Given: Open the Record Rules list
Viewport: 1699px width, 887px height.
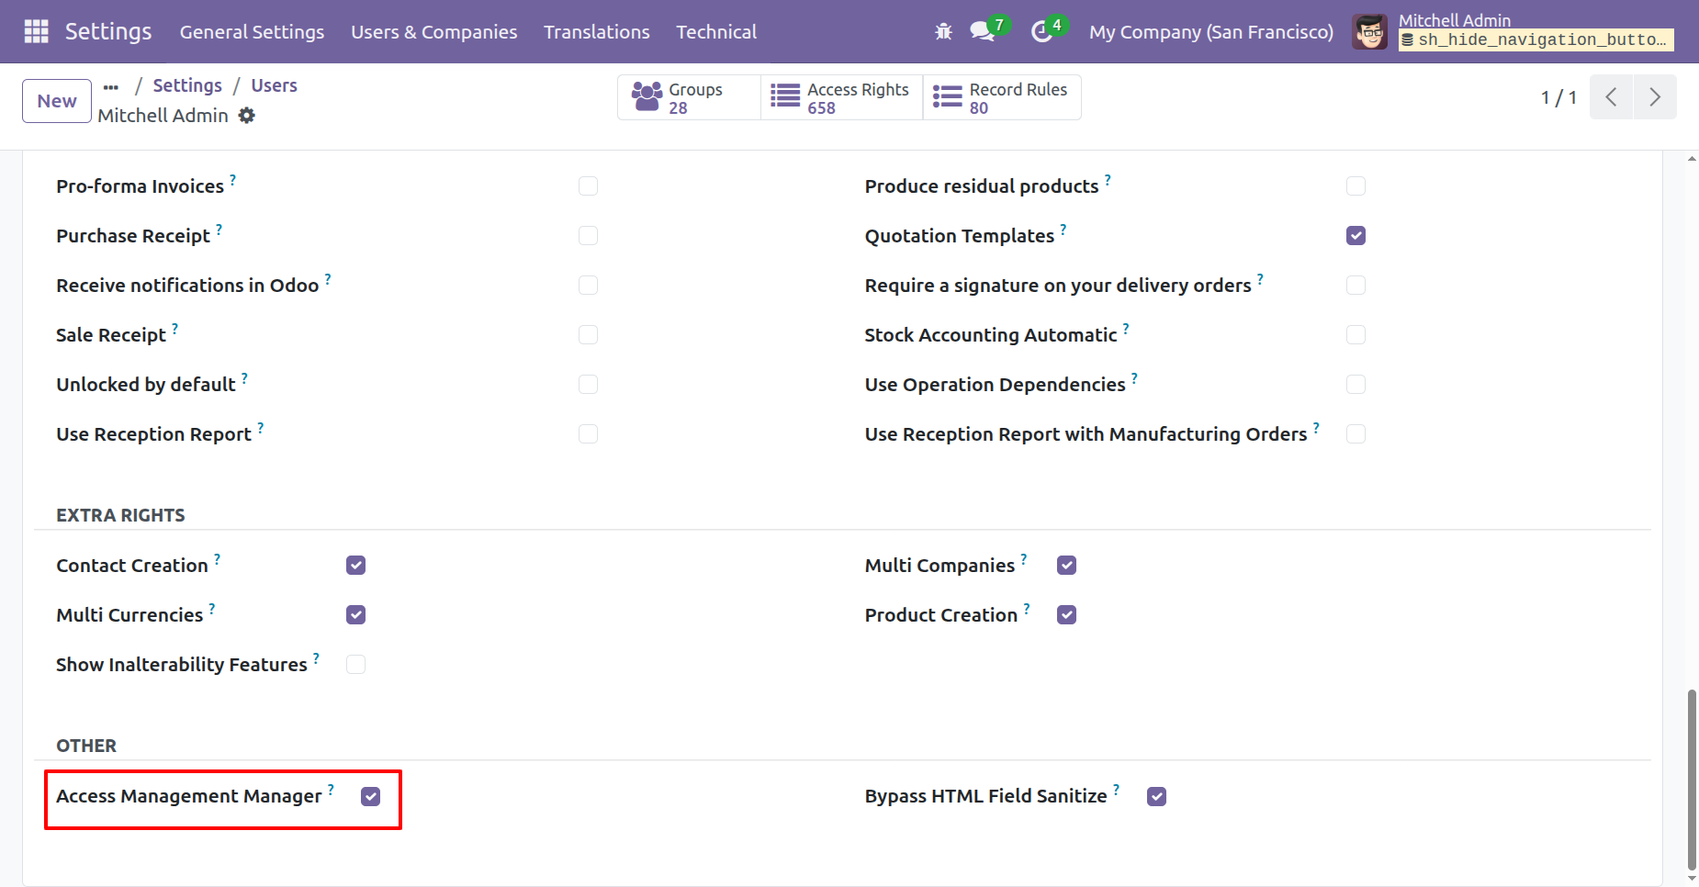Looking at the screenshot, I should pos(1001,97).
